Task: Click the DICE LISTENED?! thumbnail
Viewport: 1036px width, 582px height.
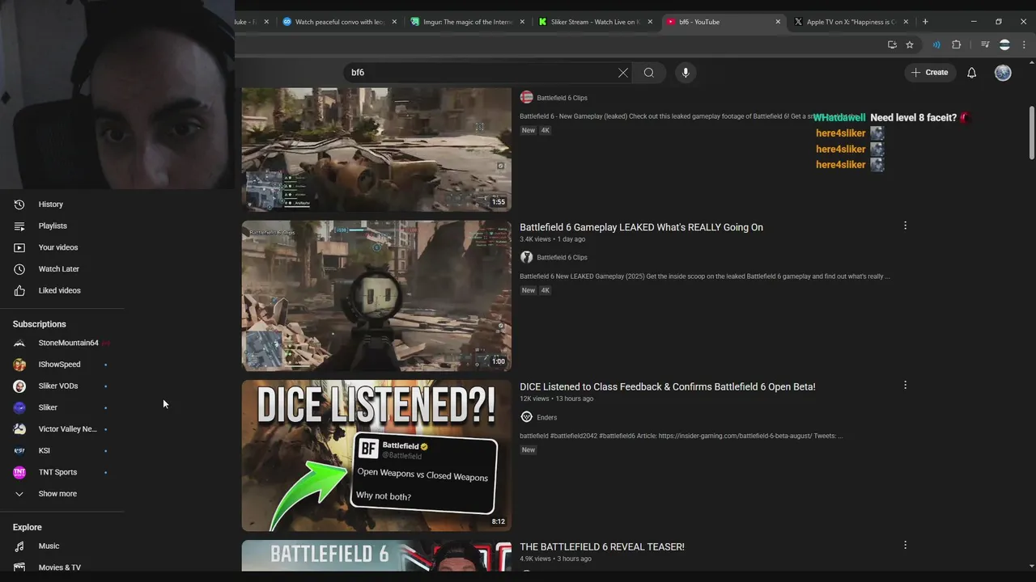Action: point(376,456)
